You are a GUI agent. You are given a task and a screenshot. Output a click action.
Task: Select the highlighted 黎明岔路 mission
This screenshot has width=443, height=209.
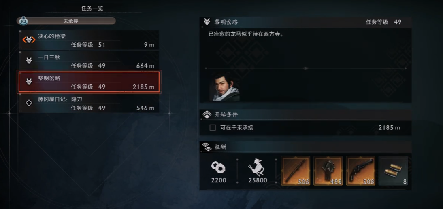89,82
